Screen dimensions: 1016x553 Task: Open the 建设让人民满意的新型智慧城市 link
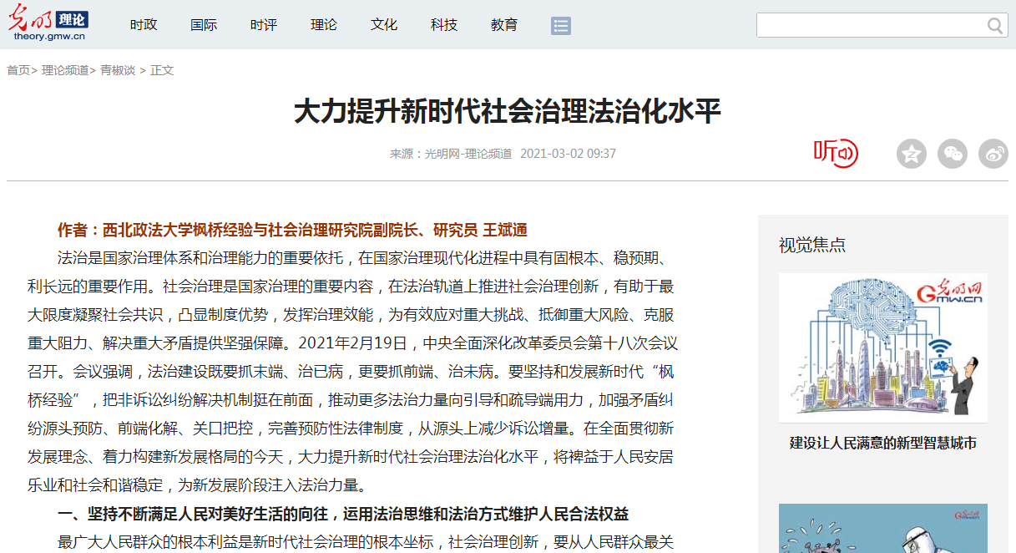tap(882, 444)
